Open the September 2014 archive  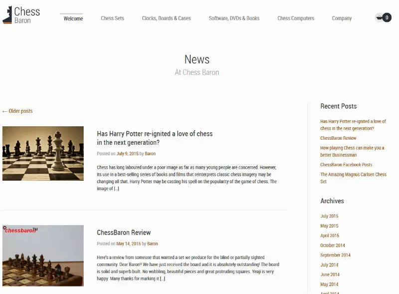pos(335,255)
